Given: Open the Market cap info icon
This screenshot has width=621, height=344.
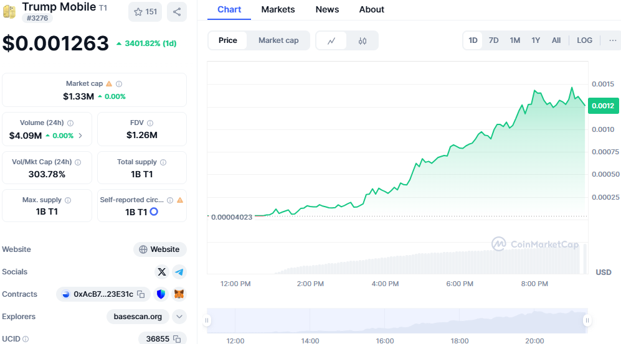Looking at the screenshot, I should click(x=119, y=84).
